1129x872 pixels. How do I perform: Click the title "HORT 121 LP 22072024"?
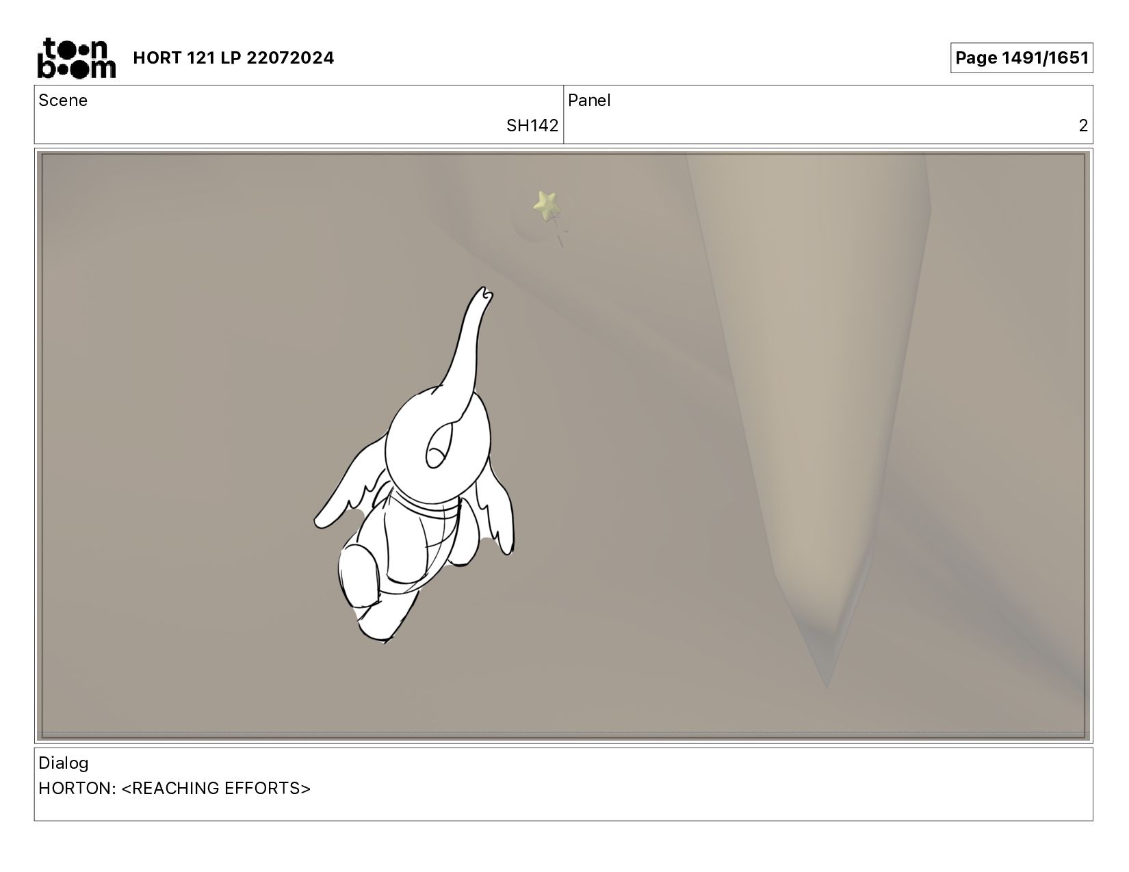point(233,58)
